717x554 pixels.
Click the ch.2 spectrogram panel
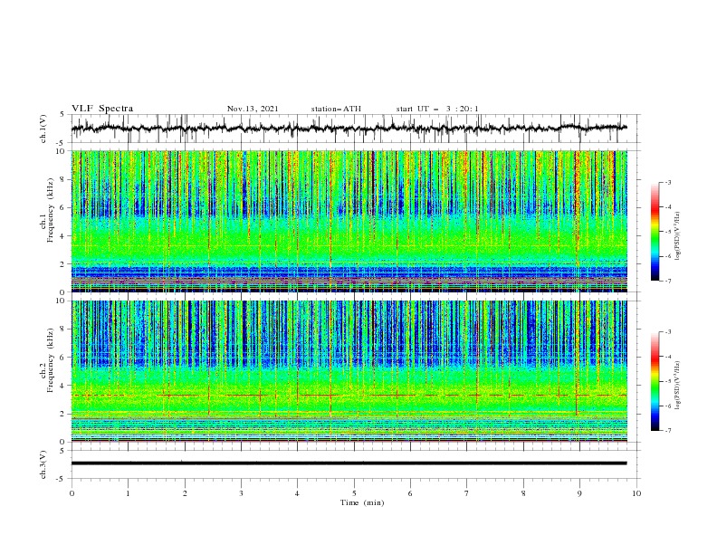coord(349,371)
